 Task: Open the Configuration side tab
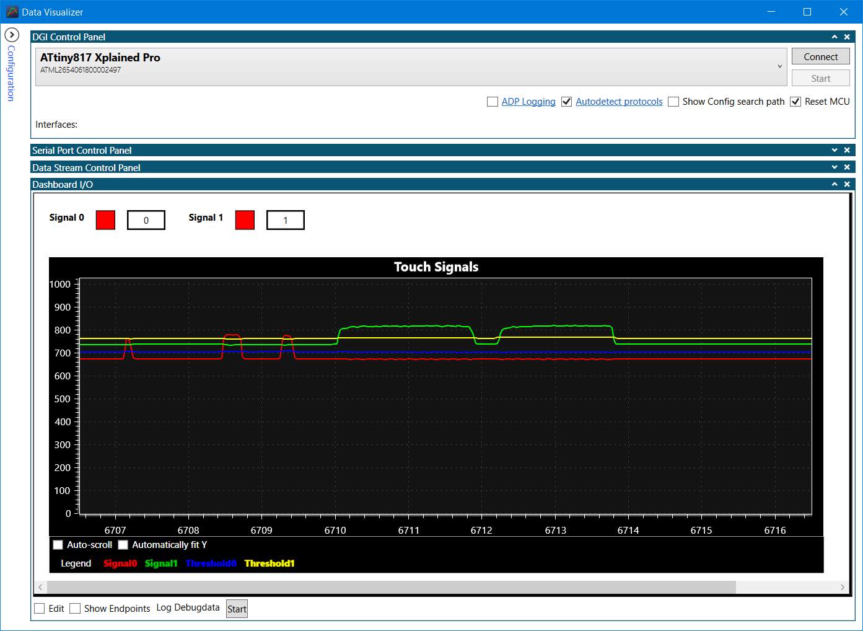11,73
